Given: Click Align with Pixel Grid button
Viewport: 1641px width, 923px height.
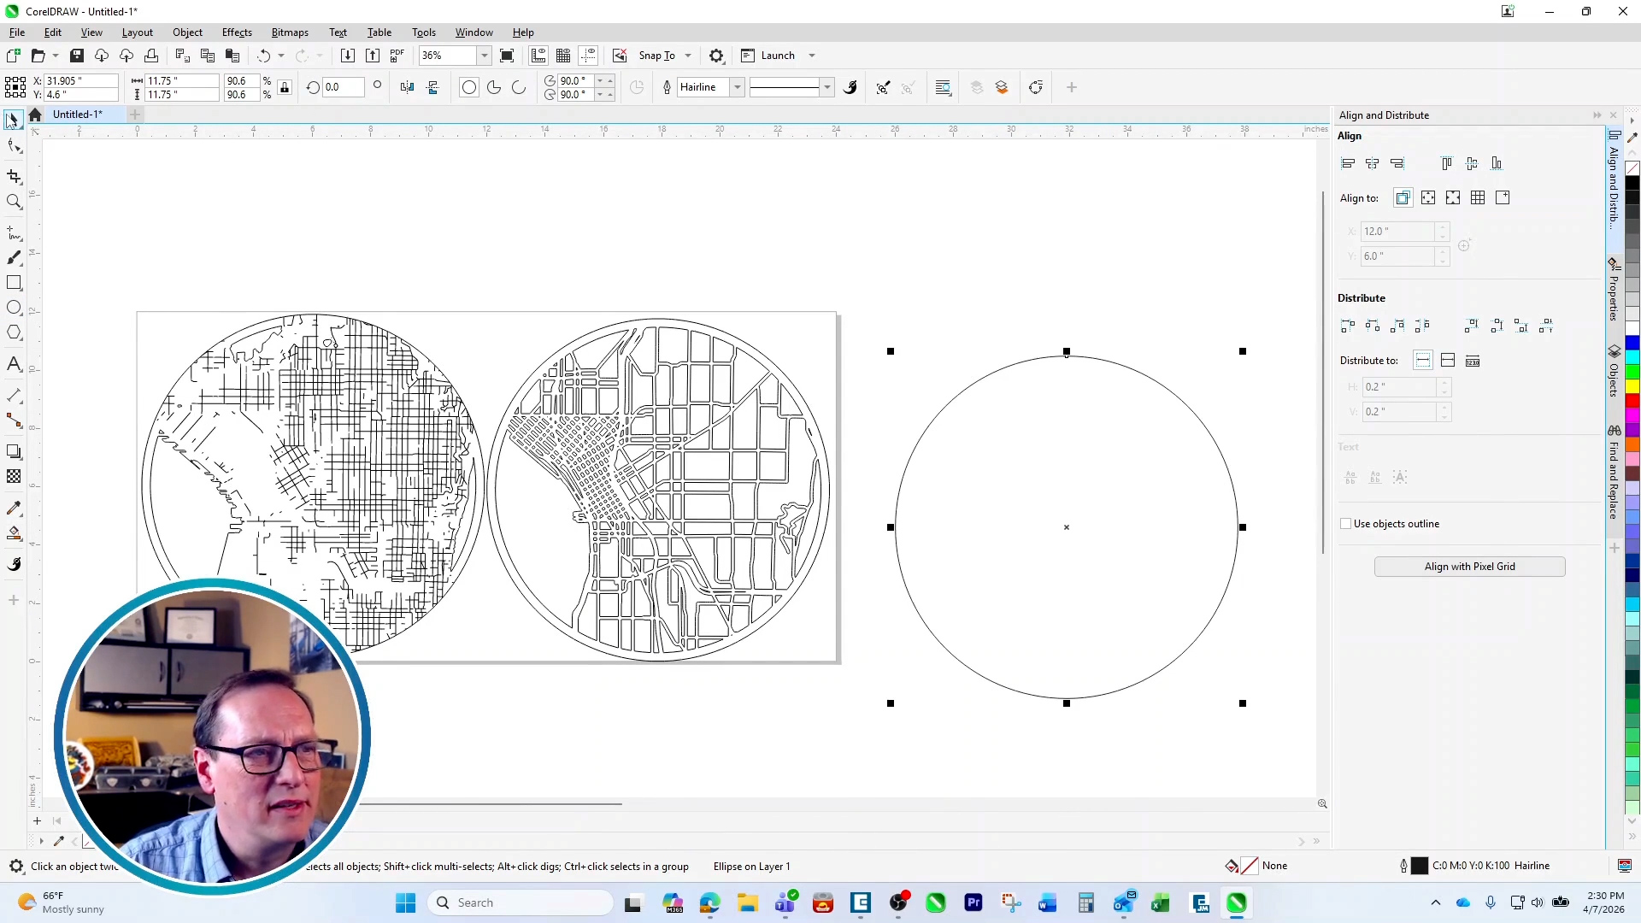Looking at the screenshot, I should click(1469, 566).
